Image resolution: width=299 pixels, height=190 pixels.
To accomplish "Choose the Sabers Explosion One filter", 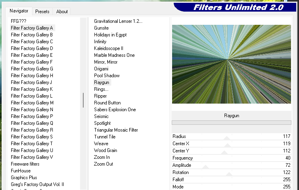I will tap(115, 110).
